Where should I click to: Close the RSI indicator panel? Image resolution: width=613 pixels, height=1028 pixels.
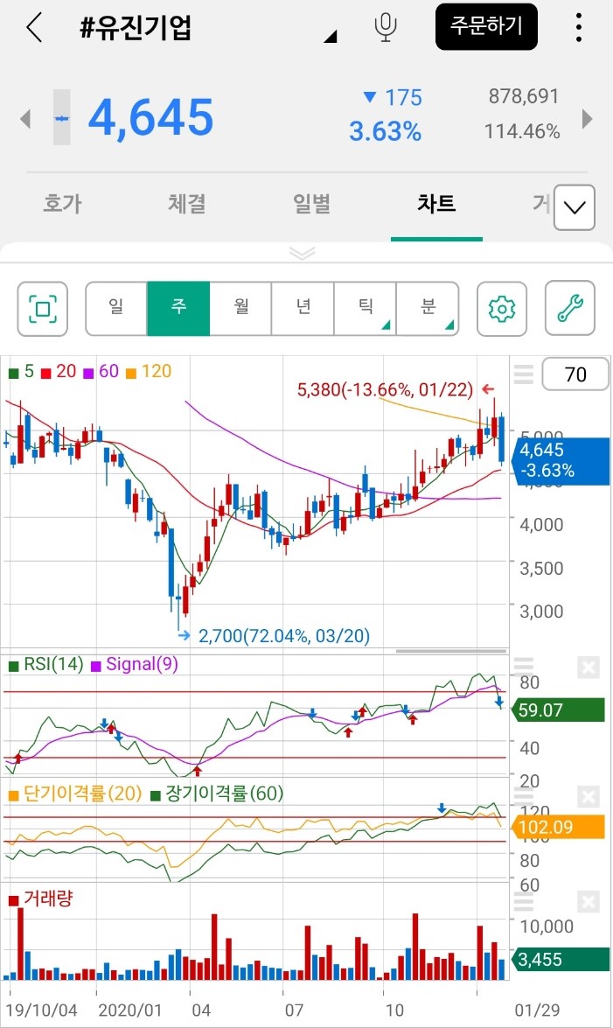tap(589, 668)
